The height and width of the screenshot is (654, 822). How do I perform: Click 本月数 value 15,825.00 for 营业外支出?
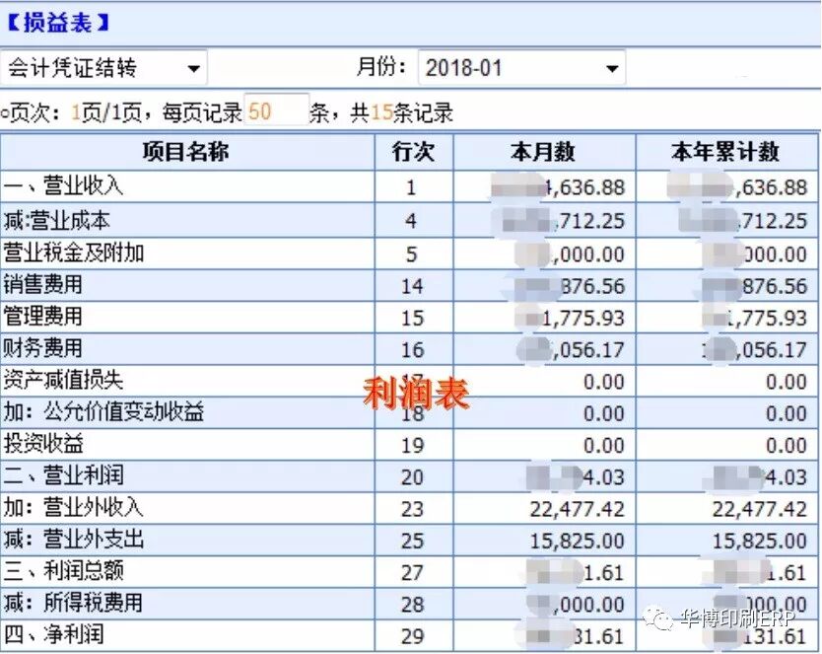577,542
